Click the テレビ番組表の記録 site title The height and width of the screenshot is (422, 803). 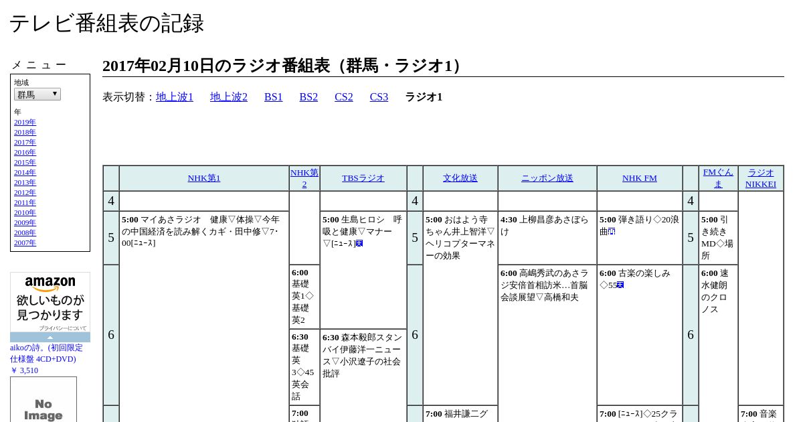[106, 23]
